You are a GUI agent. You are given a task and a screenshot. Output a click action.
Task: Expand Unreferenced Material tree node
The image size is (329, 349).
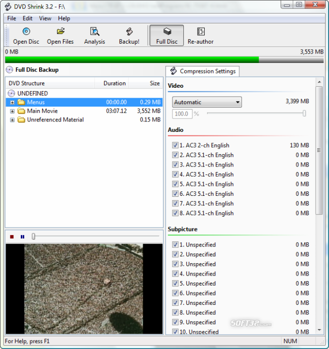tap(12, 119)
